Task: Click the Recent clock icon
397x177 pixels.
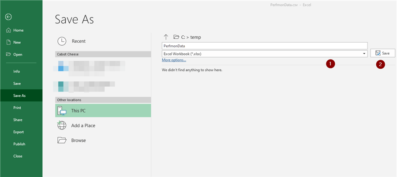Action: click(x=62, y=41)
